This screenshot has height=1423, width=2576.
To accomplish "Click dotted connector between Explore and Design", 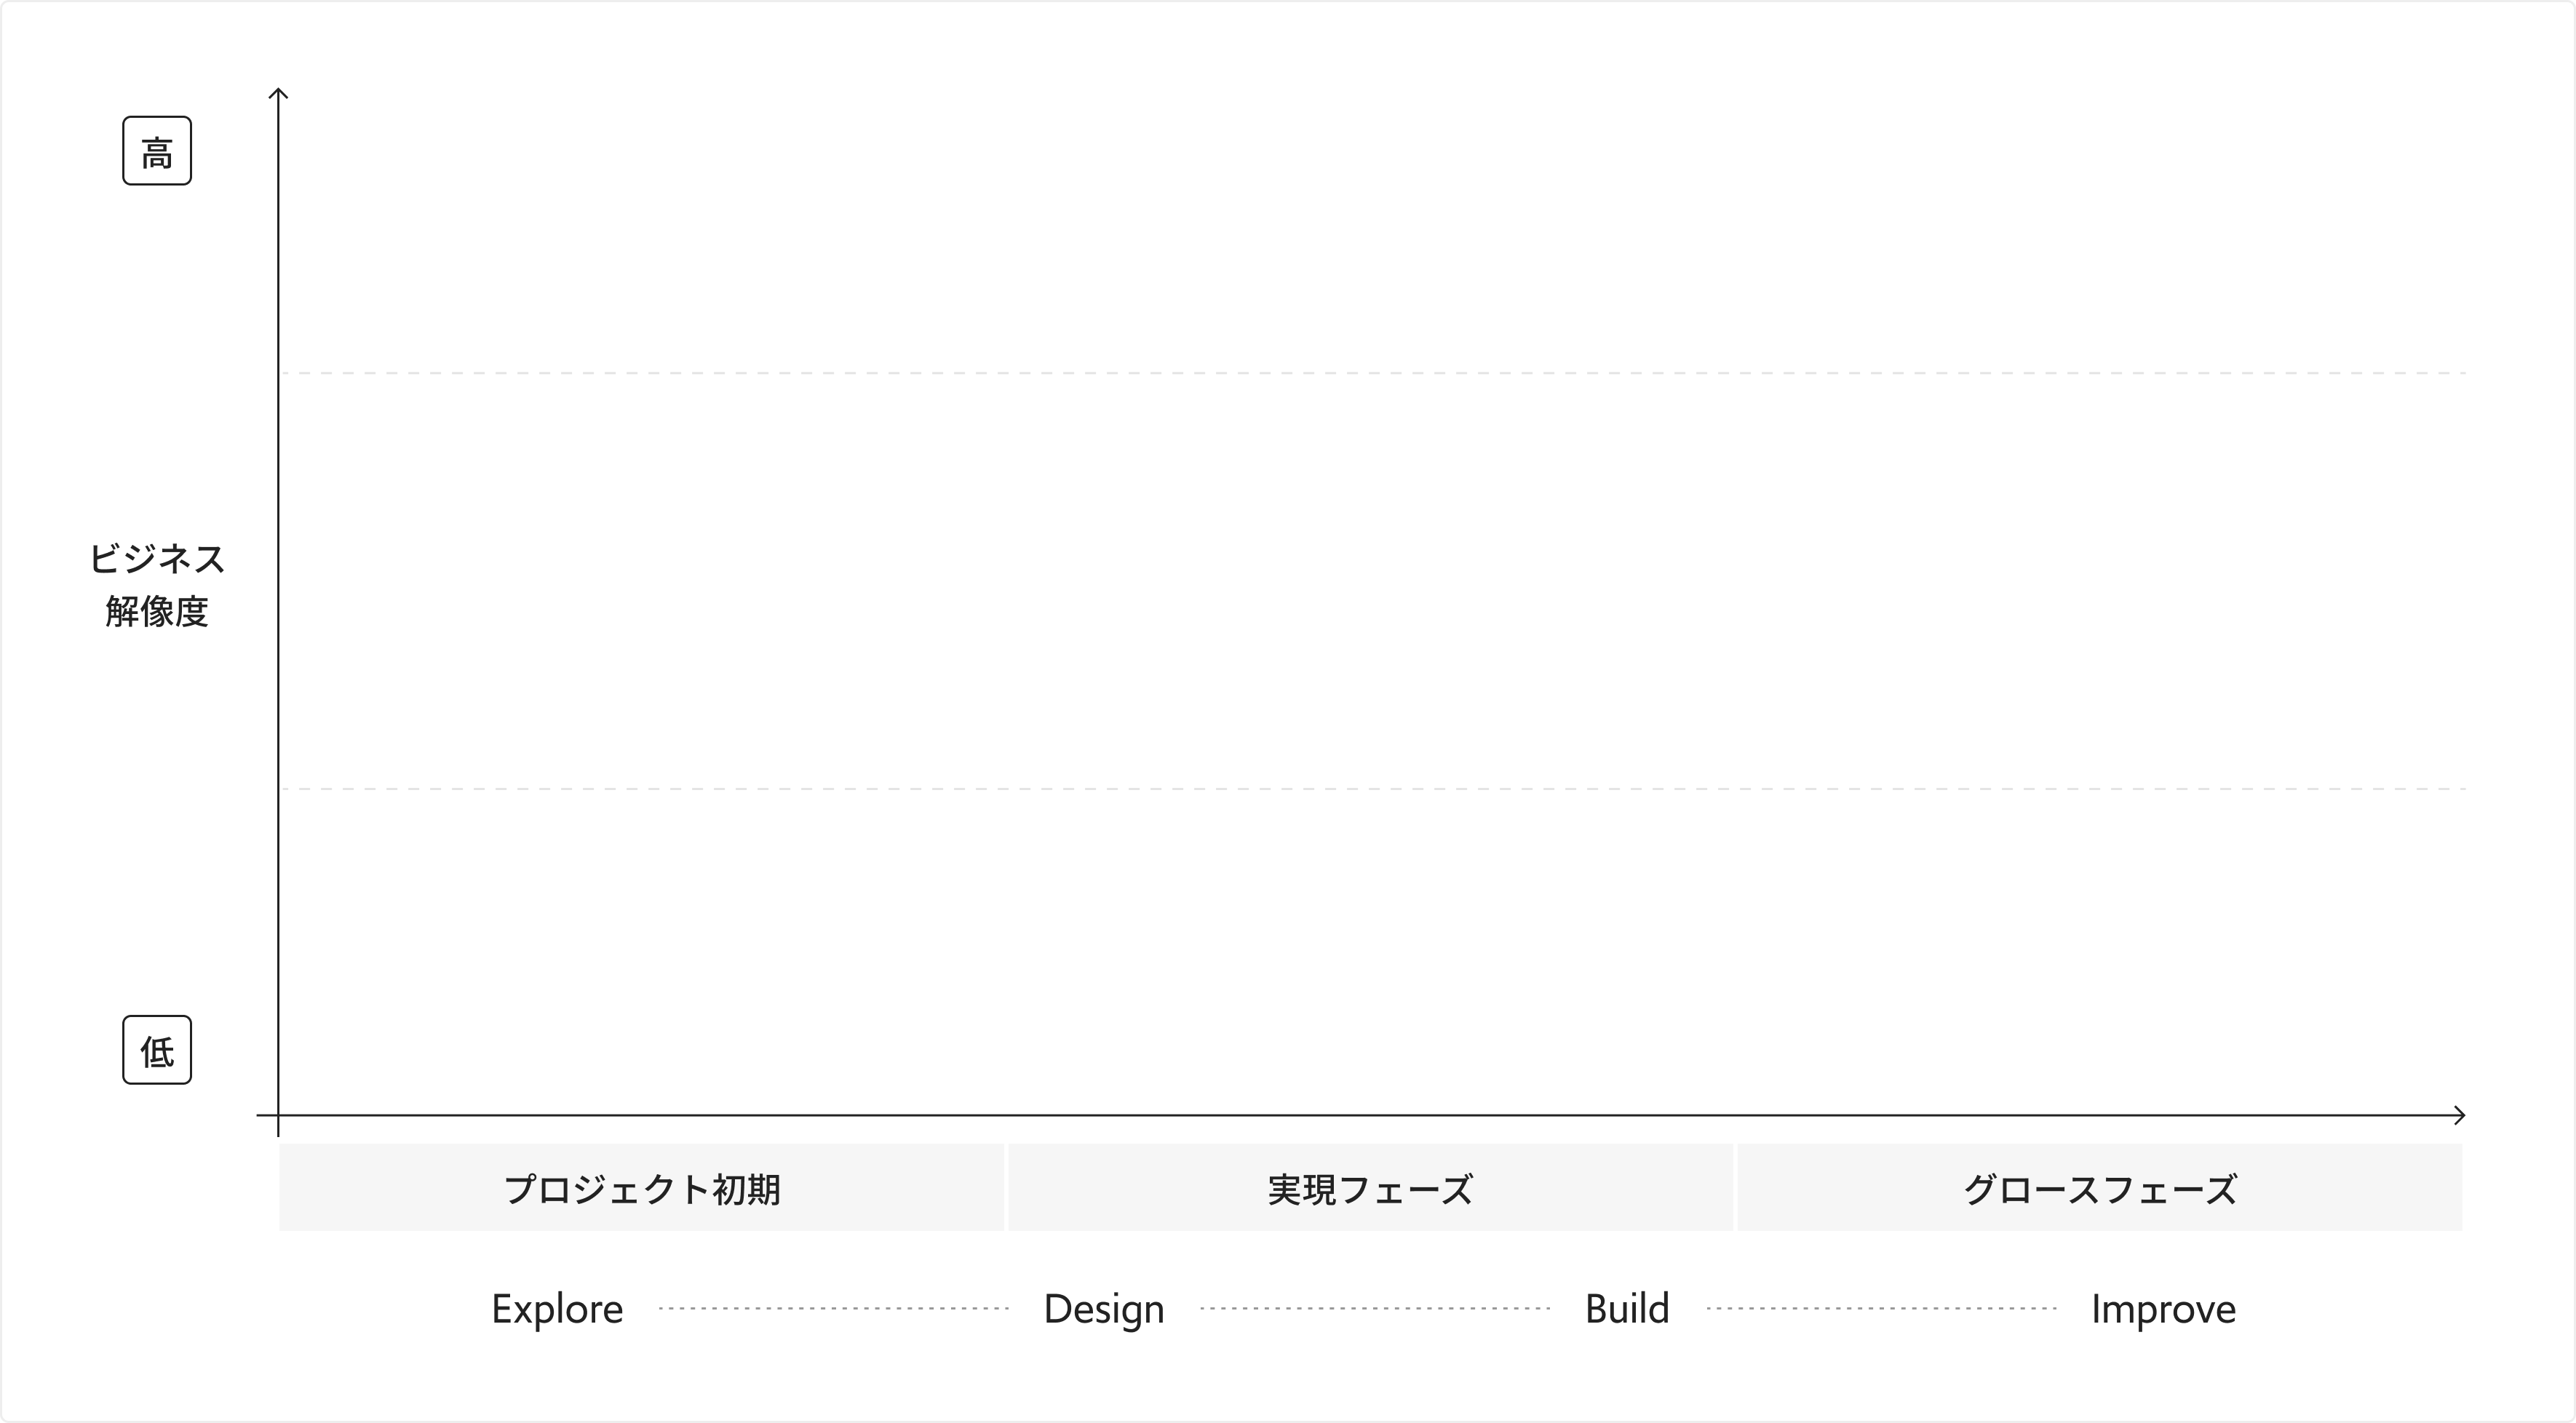I will [833, 1308].
